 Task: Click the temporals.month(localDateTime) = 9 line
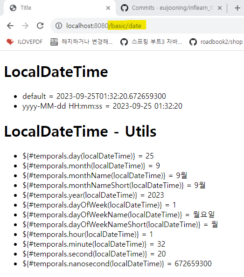point(91,166)
